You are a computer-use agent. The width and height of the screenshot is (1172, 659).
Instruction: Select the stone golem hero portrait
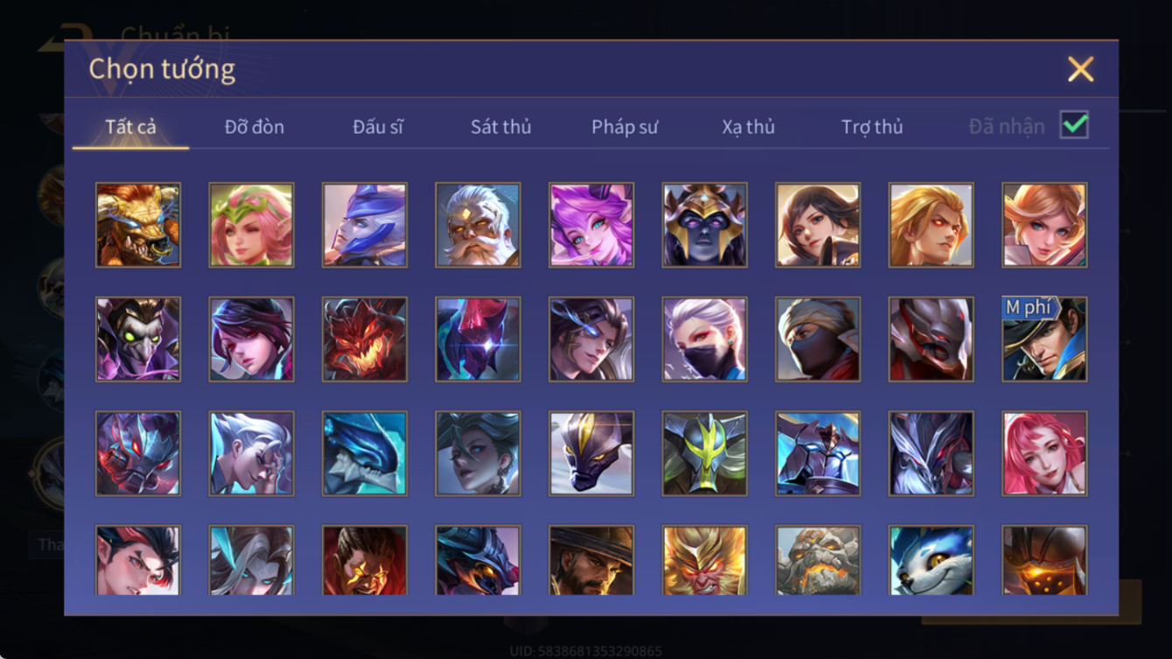click(818, 560)
